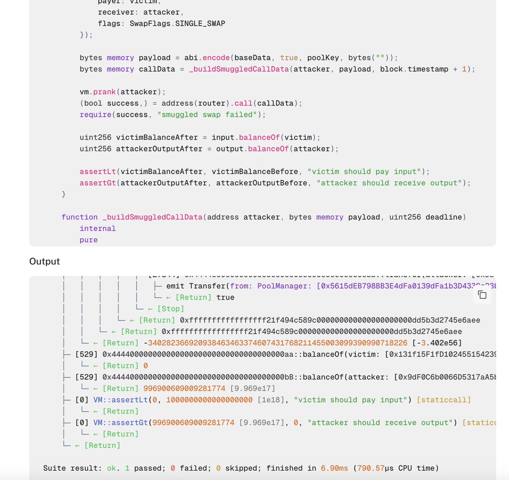This screenshot has width=509, height=480.
Task: Click the "assertGt(attackerOutputAfter, attackerOutputBefore" line
Action: tap(275, 183)
